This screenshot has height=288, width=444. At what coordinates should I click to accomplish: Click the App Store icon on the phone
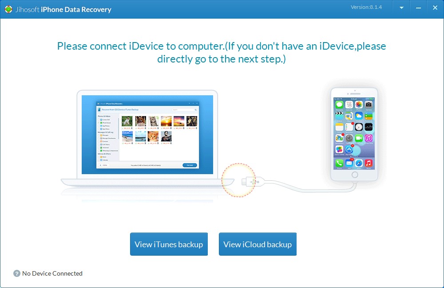pos(349,149)
